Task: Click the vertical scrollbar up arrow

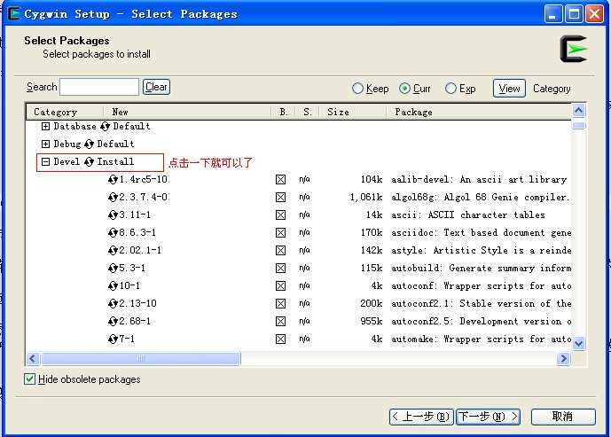Action: pyautogui.click(x=579, y=111)
